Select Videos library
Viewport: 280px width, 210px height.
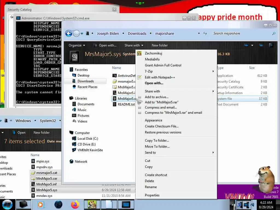pos(82,121)
